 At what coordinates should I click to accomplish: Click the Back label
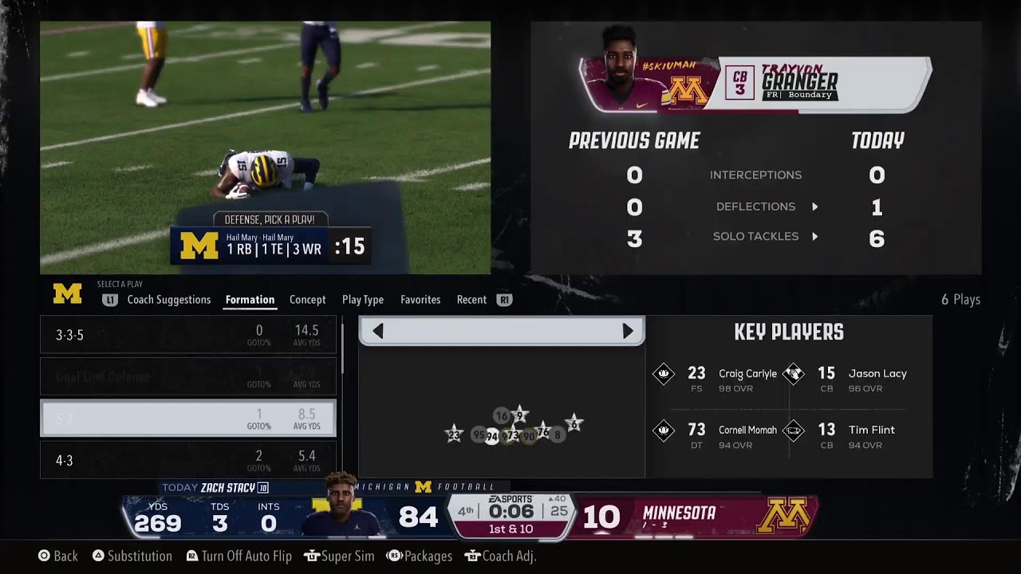coord(65,556)
